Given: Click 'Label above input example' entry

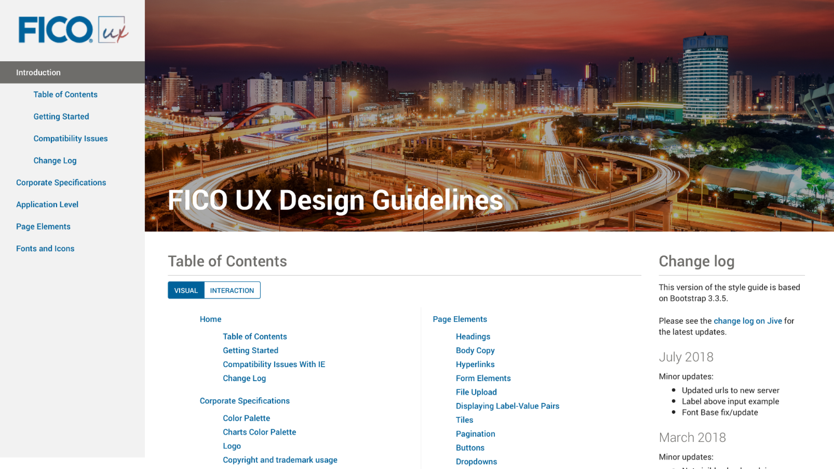Looking at the screenshot, I should pos(730,402).
